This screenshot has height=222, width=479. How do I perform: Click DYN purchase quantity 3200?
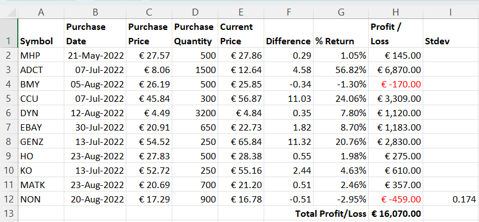[195, 113]
